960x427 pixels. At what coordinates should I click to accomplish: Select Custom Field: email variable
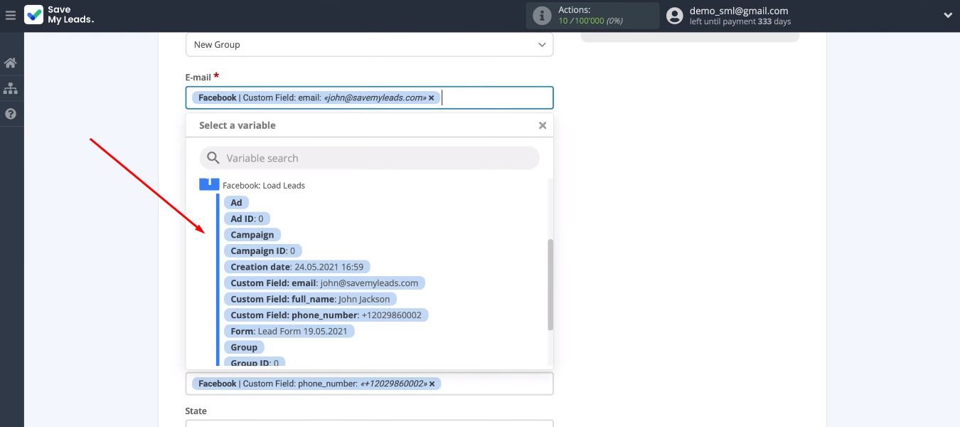pyautogui.click(x=324, y=283)
